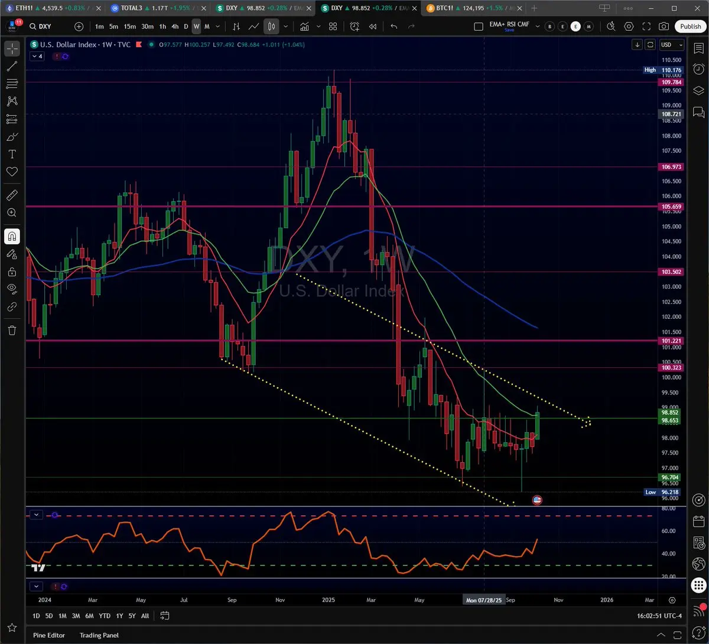The height and width of the screenshot is (644, 709).
Task: Open the indicator templates grid icon
Action: (333, 27)
